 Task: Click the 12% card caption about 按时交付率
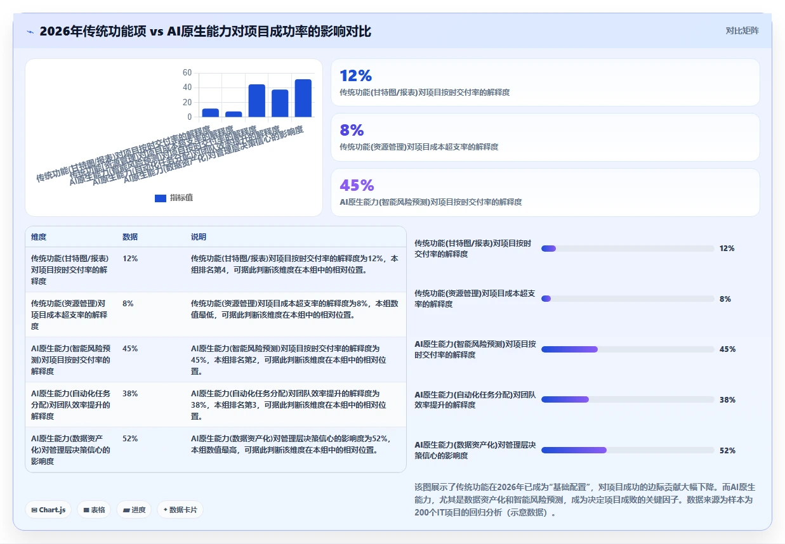tap(425, 92)
